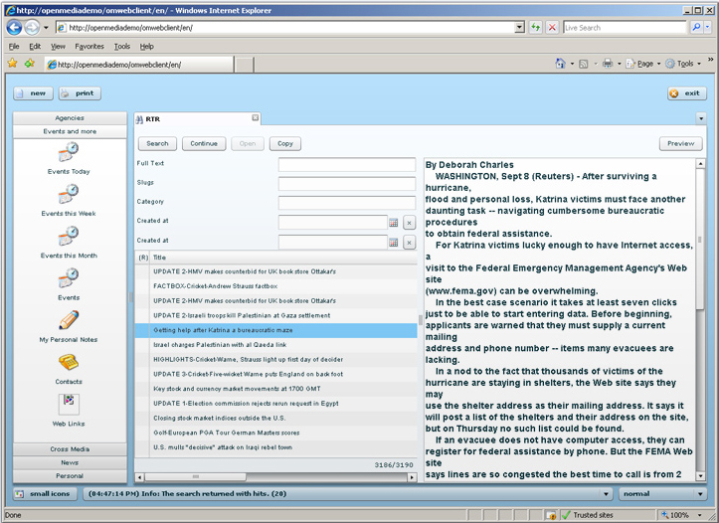Open the Events this Month icon

click(x=68, y=236)
